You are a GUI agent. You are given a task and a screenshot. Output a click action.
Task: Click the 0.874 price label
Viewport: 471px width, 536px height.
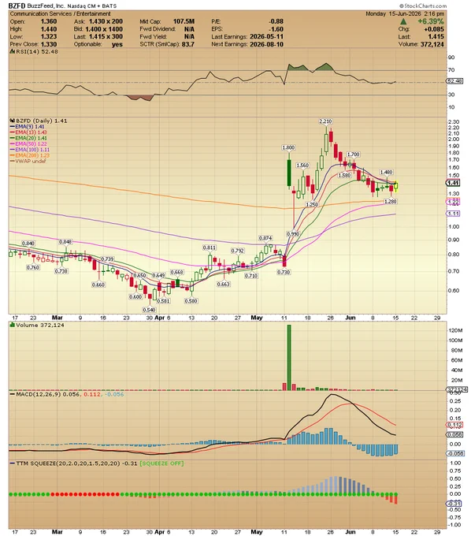(x=265, y=238)
